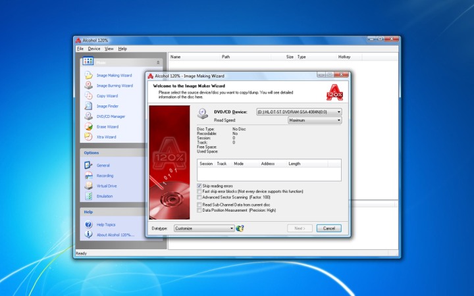
Task: Click the help icon beside Datatype
Action: click(x=240, y=228)
